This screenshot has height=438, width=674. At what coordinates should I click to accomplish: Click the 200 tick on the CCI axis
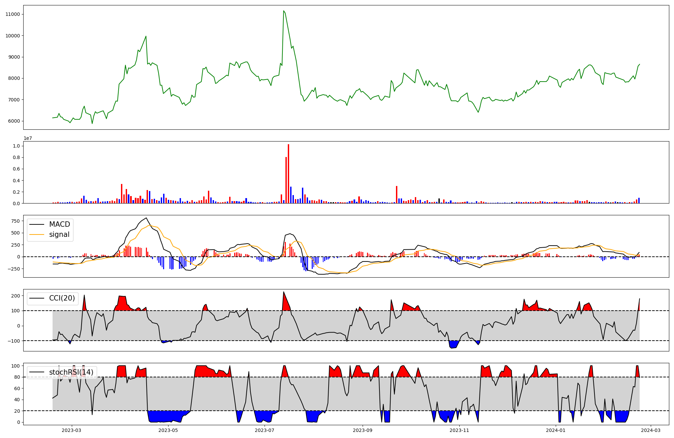click(x=16, y=296)
